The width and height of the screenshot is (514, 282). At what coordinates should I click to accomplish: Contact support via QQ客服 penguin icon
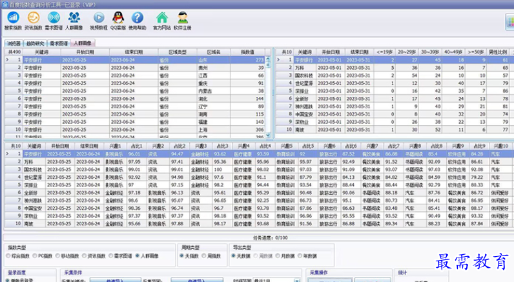118,21
